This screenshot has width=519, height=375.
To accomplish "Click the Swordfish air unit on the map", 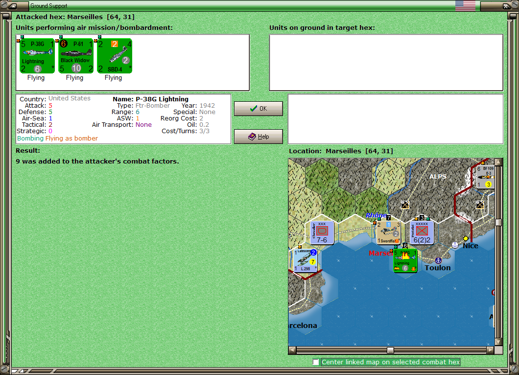I will 389,232.
